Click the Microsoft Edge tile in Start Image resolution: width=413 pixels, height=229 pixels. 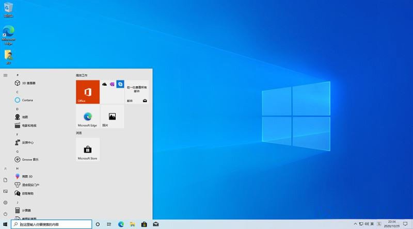(x=88, y=117)
